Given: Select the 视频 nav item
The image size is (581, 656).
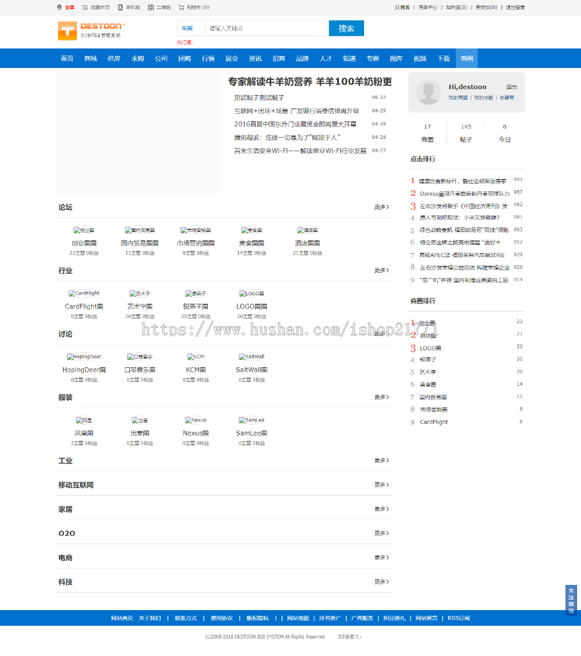Looking at the screenshot, I should (x=420, y=59).
